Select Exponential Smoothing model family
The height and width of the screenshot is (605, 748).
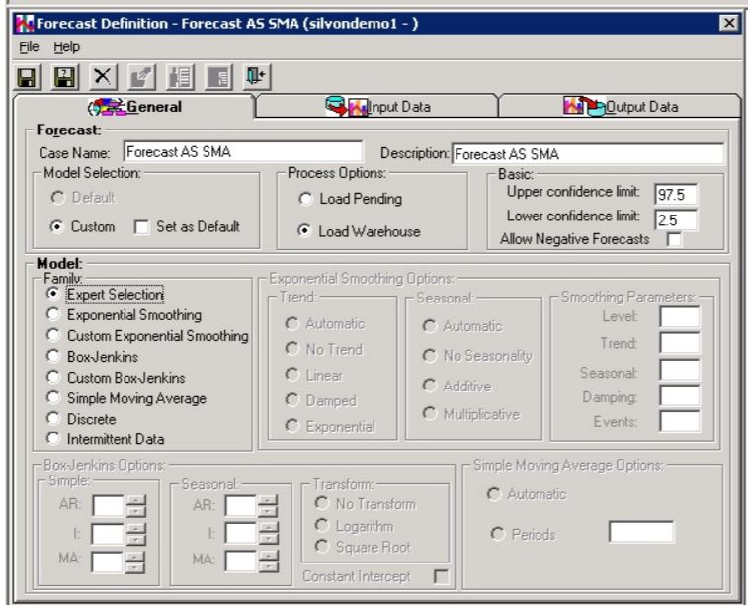click(x=53, y=314)
